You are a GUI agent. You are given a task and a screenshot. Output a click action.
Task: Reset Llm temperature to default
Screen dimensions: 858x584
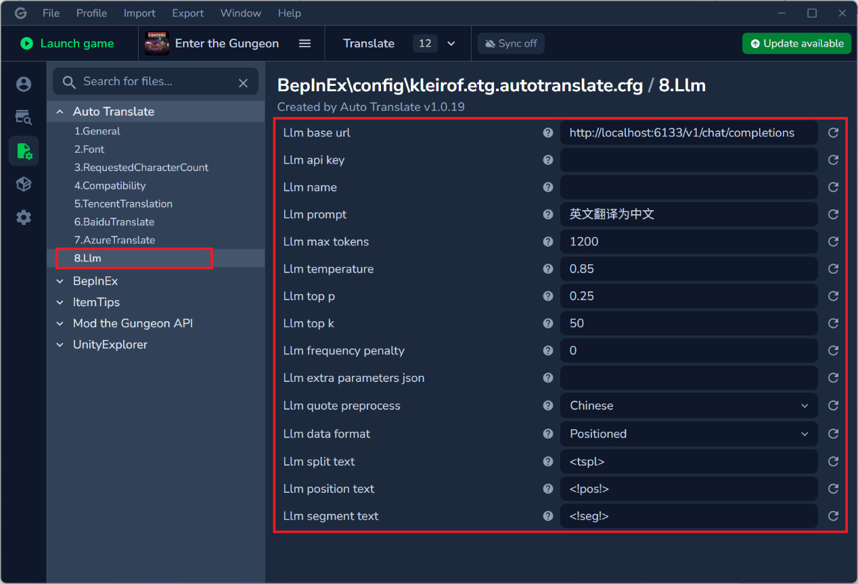click(833, 269)
